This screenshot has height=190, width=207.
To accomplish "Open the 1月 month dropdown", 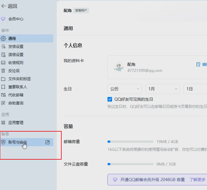I will 163,89.
